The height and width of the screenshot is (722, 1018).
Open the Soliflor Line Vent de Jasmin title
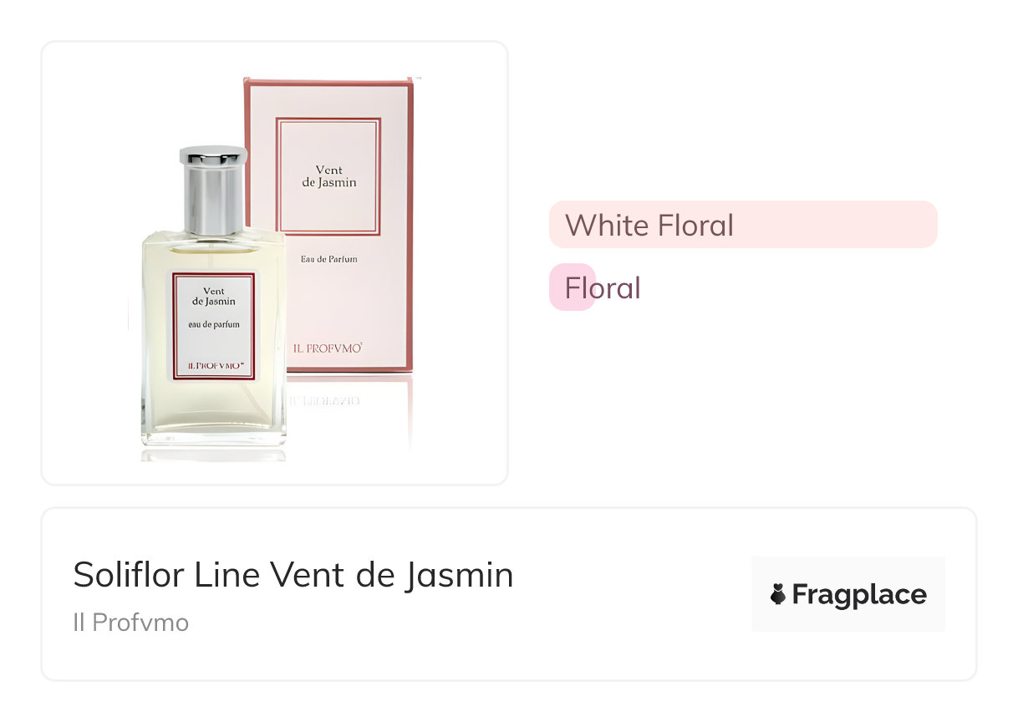tap(293, 575)
